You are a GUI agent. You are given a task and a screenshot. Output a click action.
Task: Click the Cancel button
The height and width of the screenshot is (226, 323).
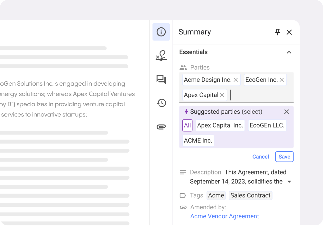click(261, 157)
